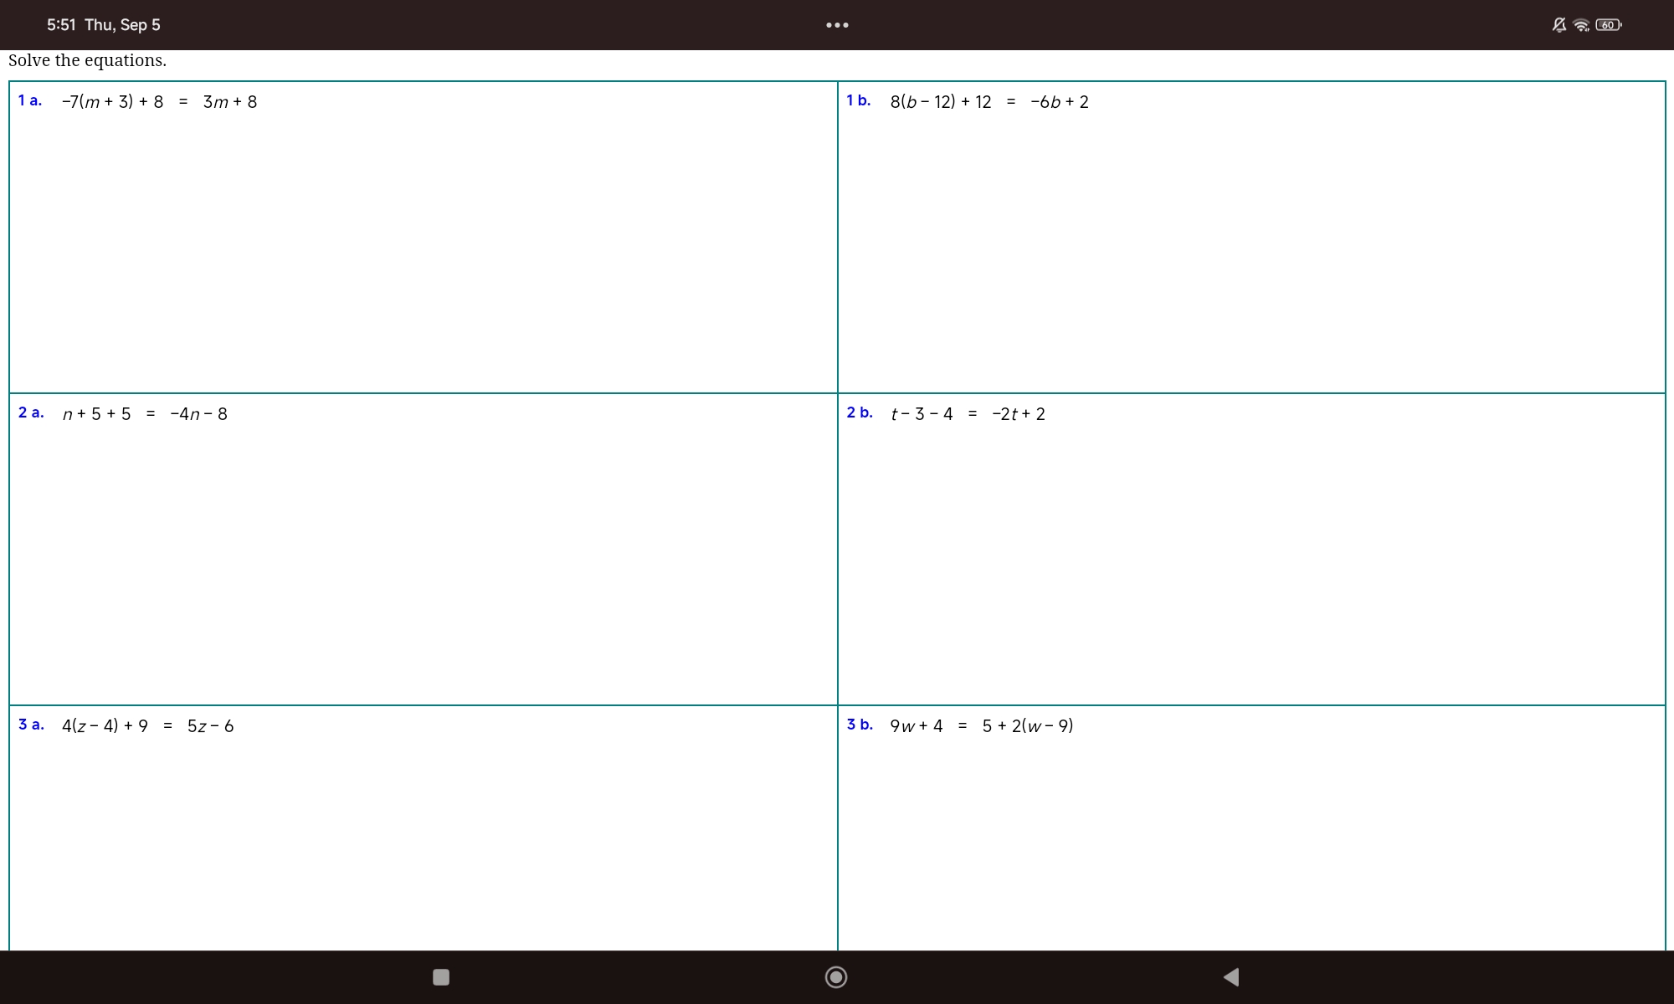Tap the battery level indicator

pyautogui.click(x=1609, y=25)
